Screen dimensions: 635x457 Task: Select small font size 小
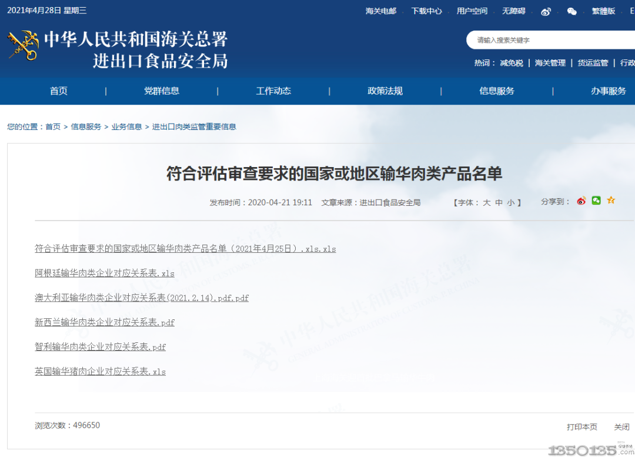pyautogui.click(x=510, y=202)
